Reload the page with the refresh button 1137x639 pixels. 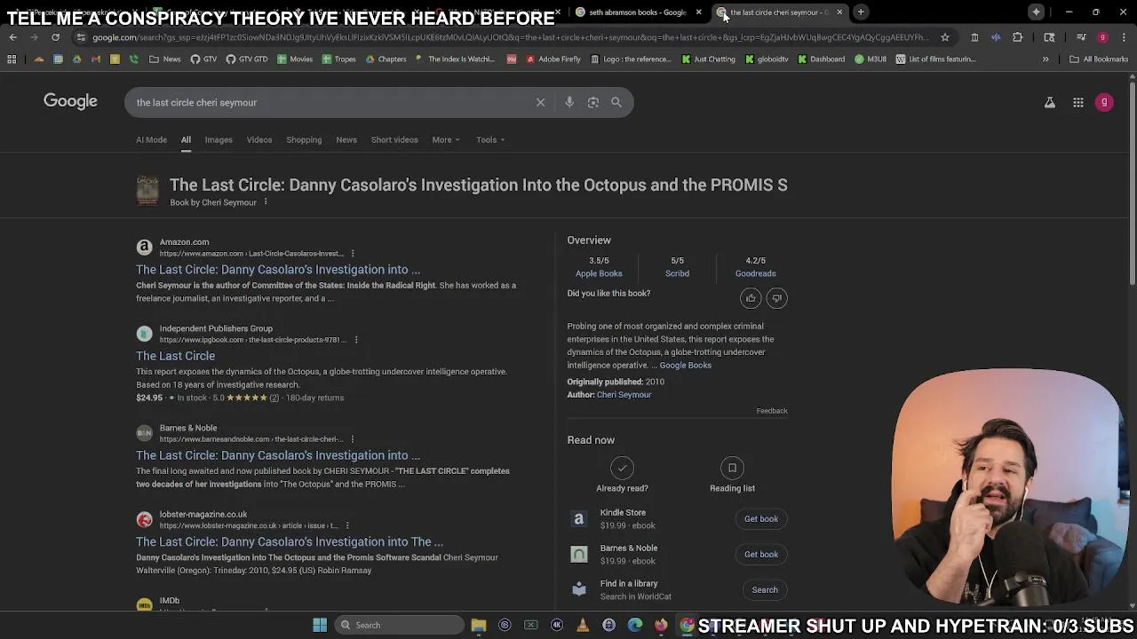(x=55, y=37)
